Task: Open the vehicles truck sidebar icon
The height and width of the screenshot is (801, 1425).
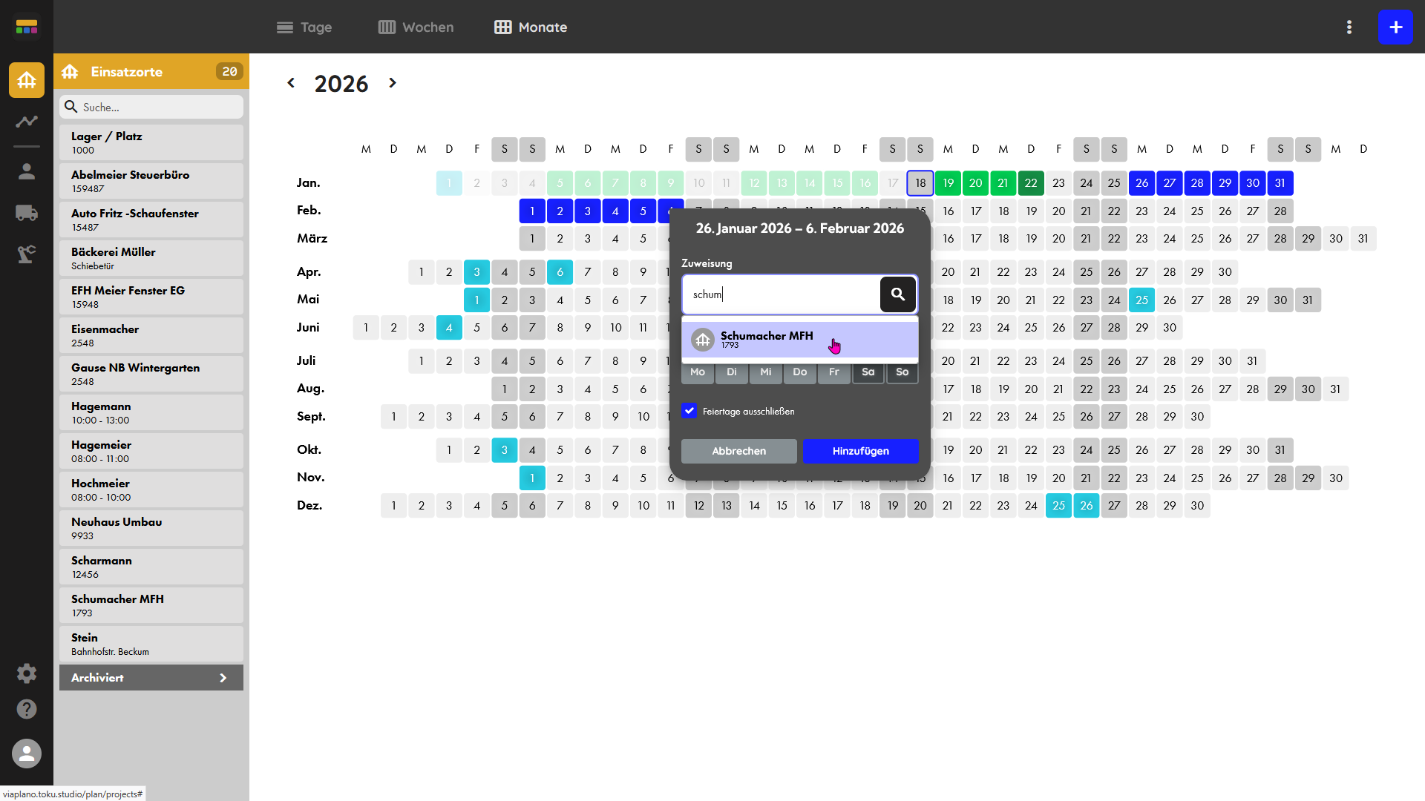Action: tap(27, 213)
